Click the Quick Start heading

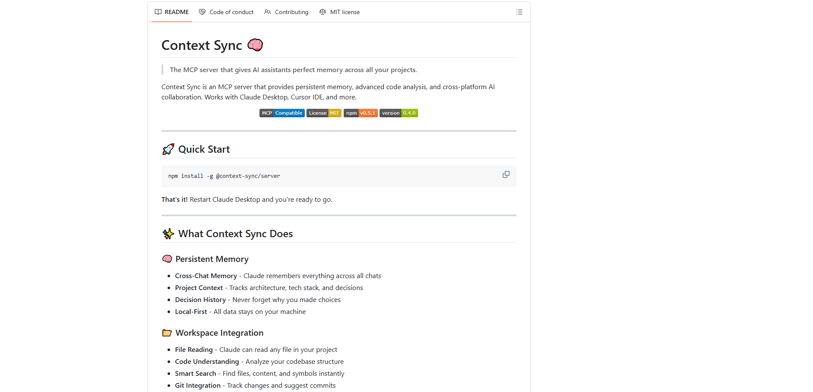204,149
